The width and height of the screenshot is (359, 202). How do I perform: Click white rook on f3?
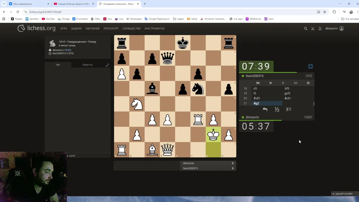[198, 119]
